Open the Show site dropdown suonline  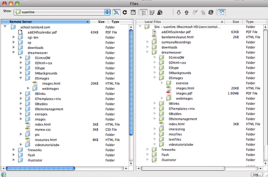click(62, 12)
